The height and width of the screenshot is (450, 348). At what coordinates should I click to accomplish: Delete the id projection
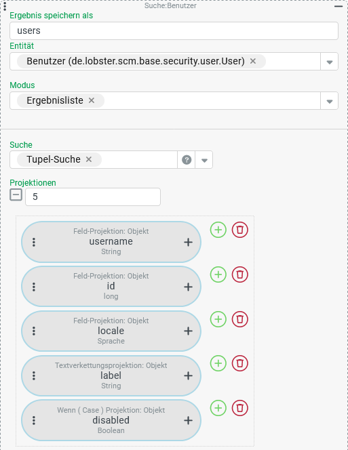point(240,274)
